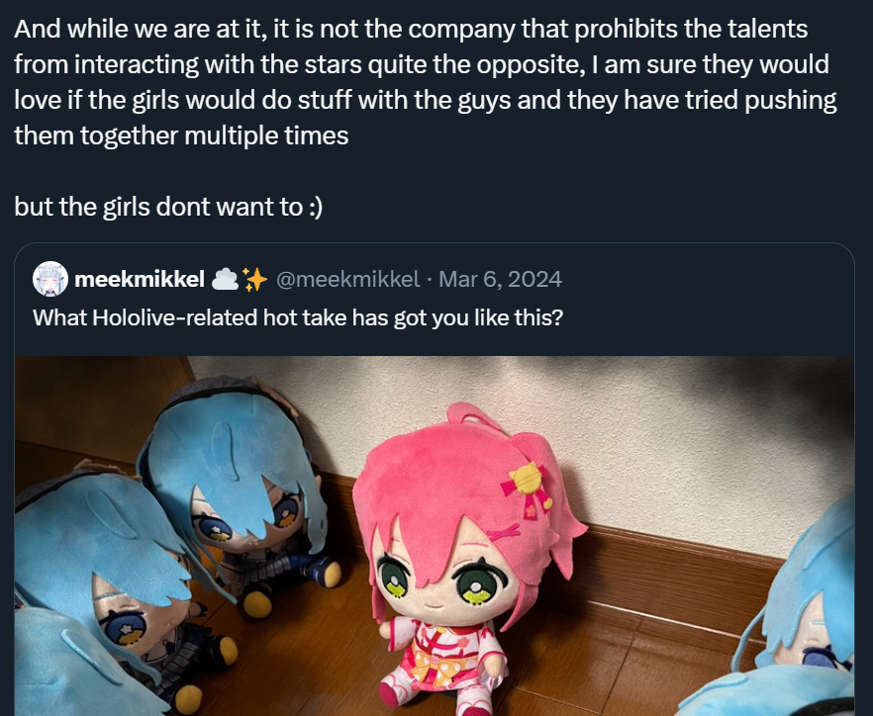Open the Mar 6, 2024 timestamp
This screenshot has width=873, height=716.
coord(500,279)
